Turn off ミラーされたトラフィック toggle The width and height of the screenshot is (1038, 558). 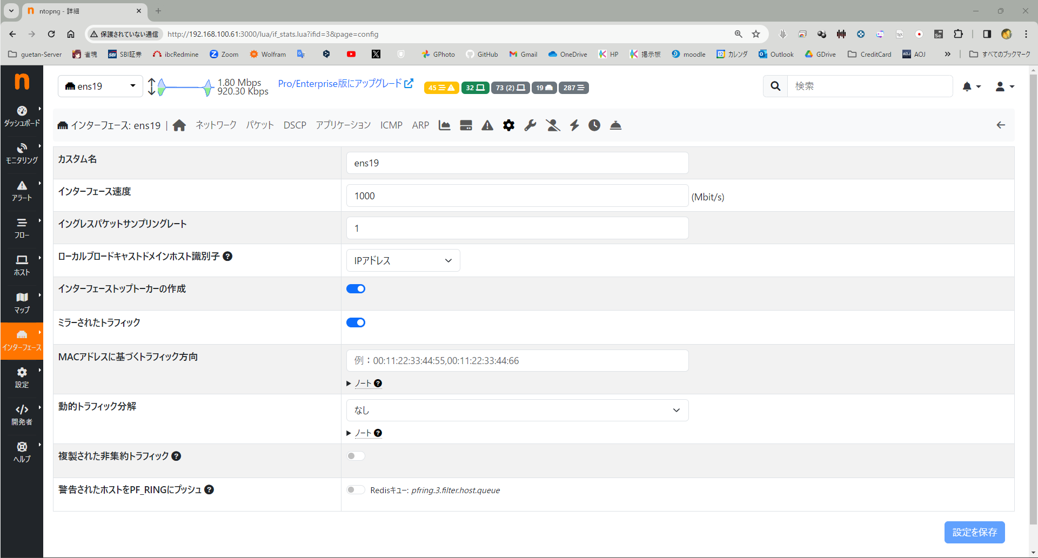[356, 322]
